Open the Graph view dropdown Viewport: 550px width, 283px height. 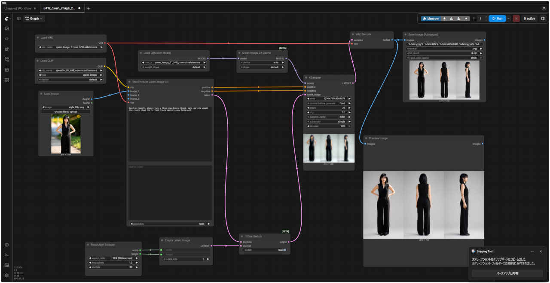(34, 18)
